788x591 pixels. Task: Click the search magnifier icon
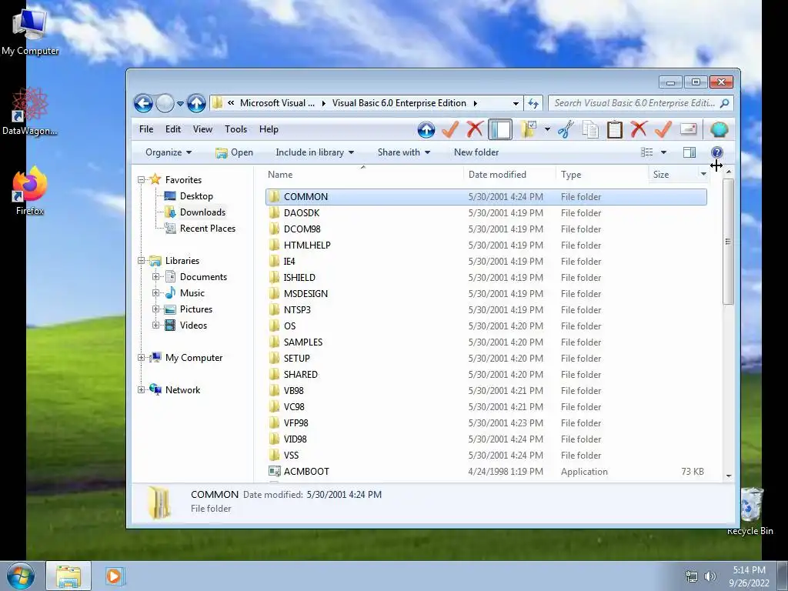click(724, 103)
